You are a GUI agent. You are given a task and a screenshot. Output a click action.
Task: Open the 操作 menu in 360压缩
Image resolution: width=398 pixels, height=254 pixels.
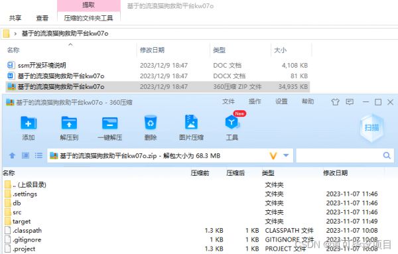click(x=255, y=101)
